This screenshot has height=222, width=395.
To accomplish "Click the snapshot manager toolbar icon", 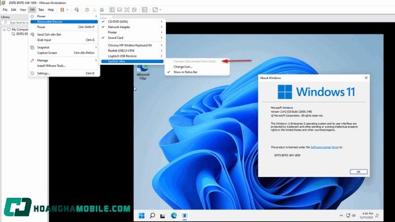I will point(102,10).
